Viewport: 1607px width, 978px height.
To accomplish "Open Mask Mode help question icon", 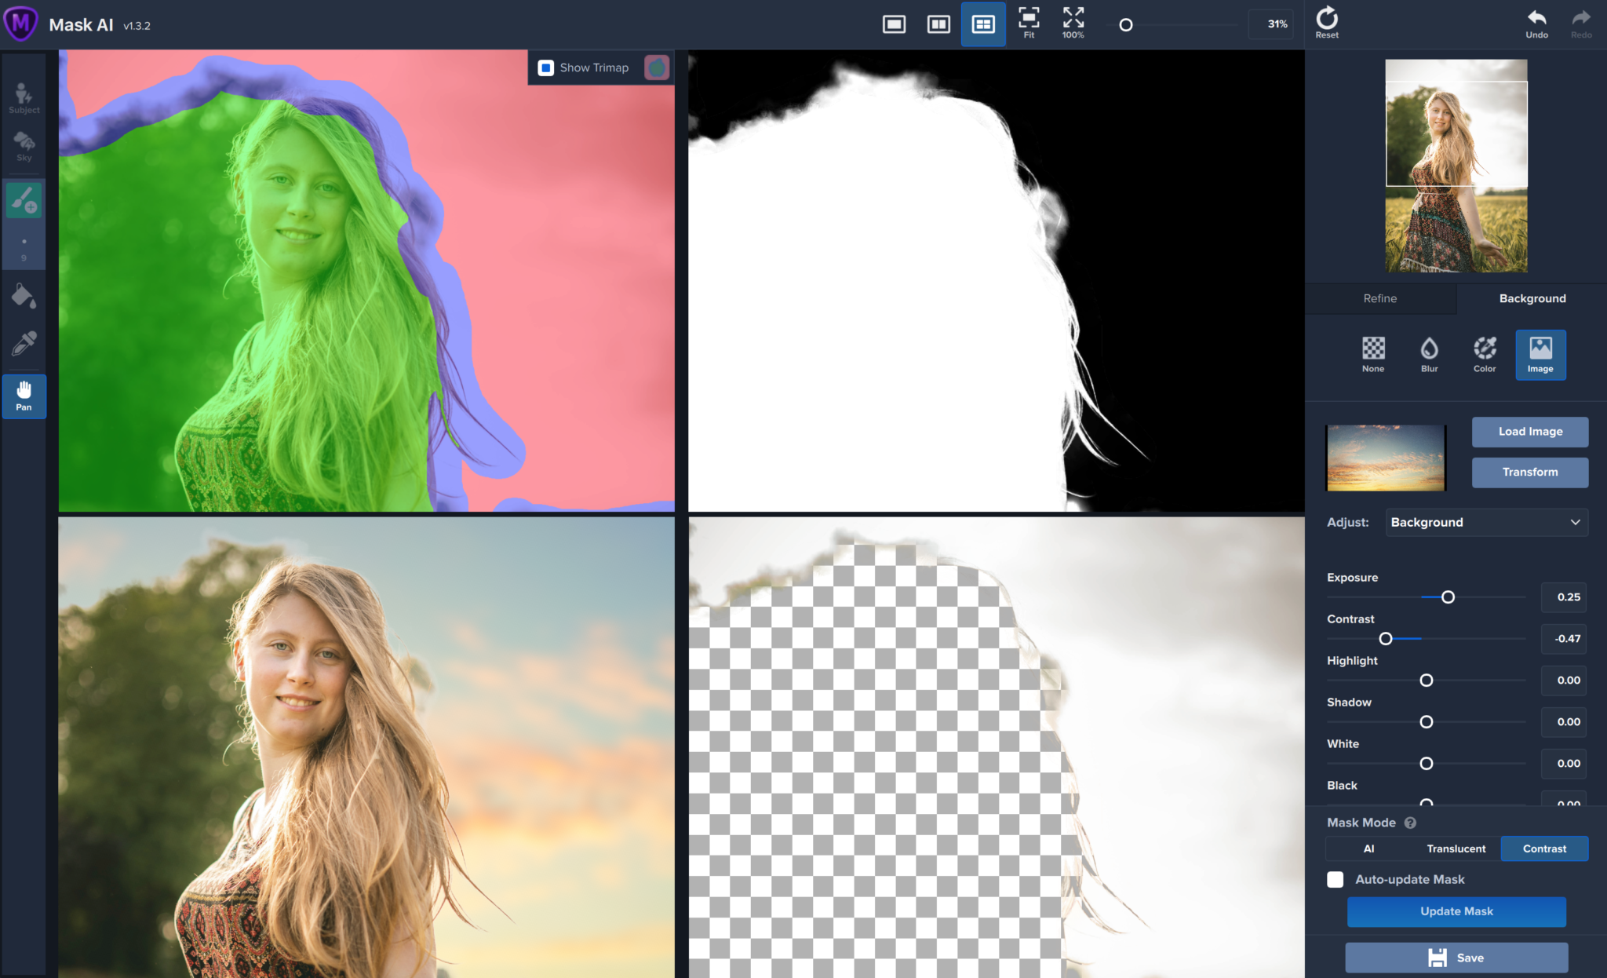I will pyautogui.click(x=1410, y=823).
